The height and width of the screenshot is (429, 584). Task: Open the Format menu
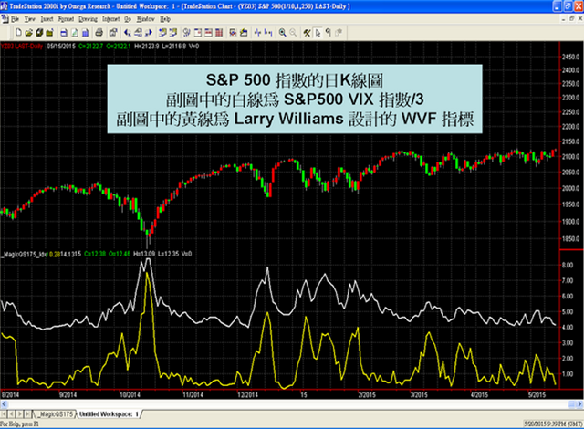pos(66,18)
